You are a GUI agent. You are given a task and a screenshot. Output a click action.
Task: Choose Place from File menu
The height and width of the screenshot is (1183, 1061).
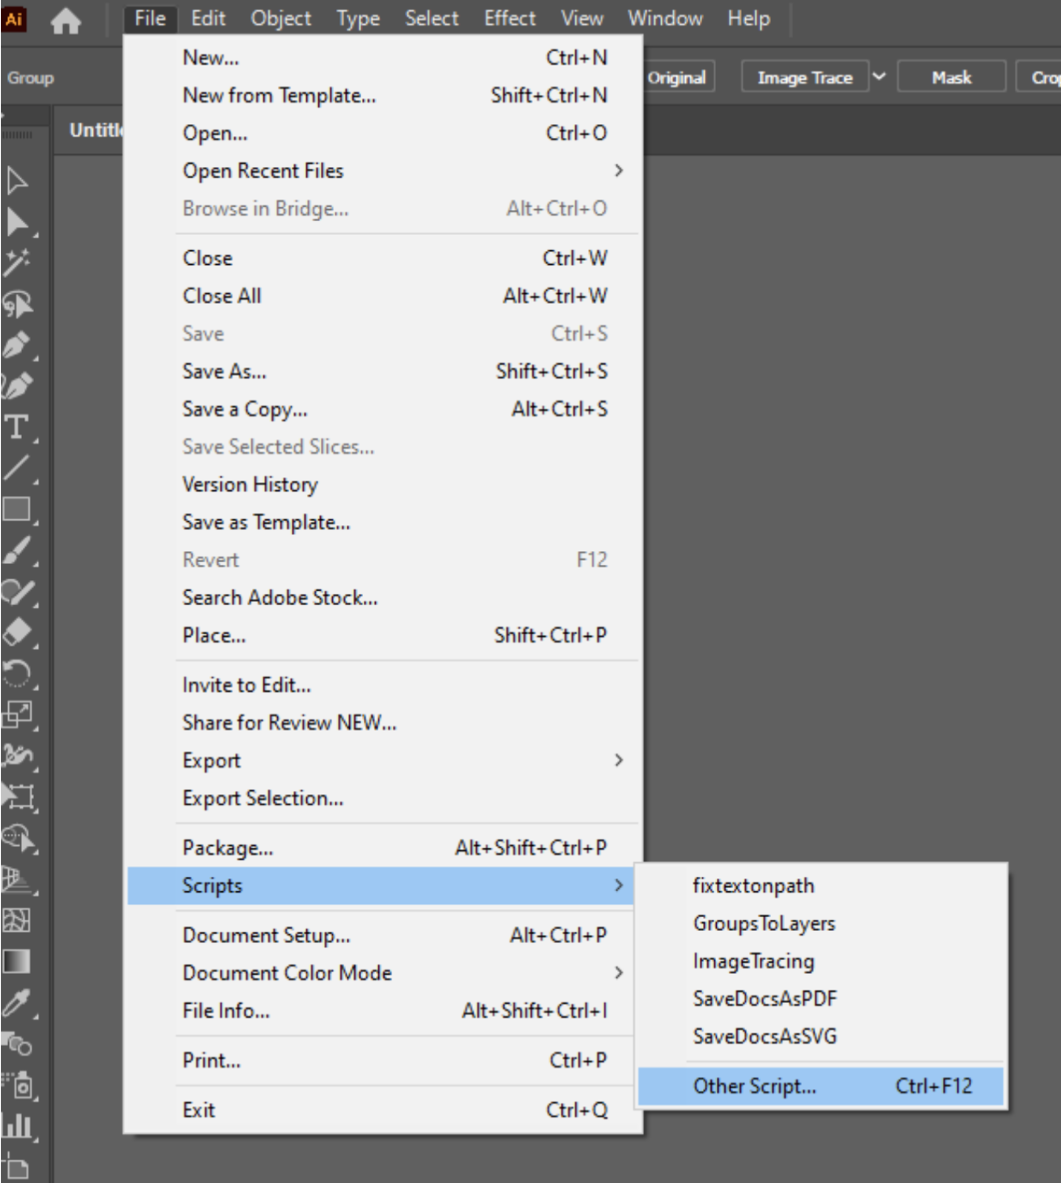381,635
